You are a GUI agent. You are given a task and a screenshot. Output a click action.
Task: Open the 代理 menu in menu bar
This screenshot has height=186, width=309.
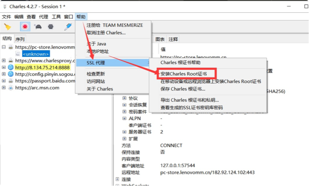click(x=43, y=17)
